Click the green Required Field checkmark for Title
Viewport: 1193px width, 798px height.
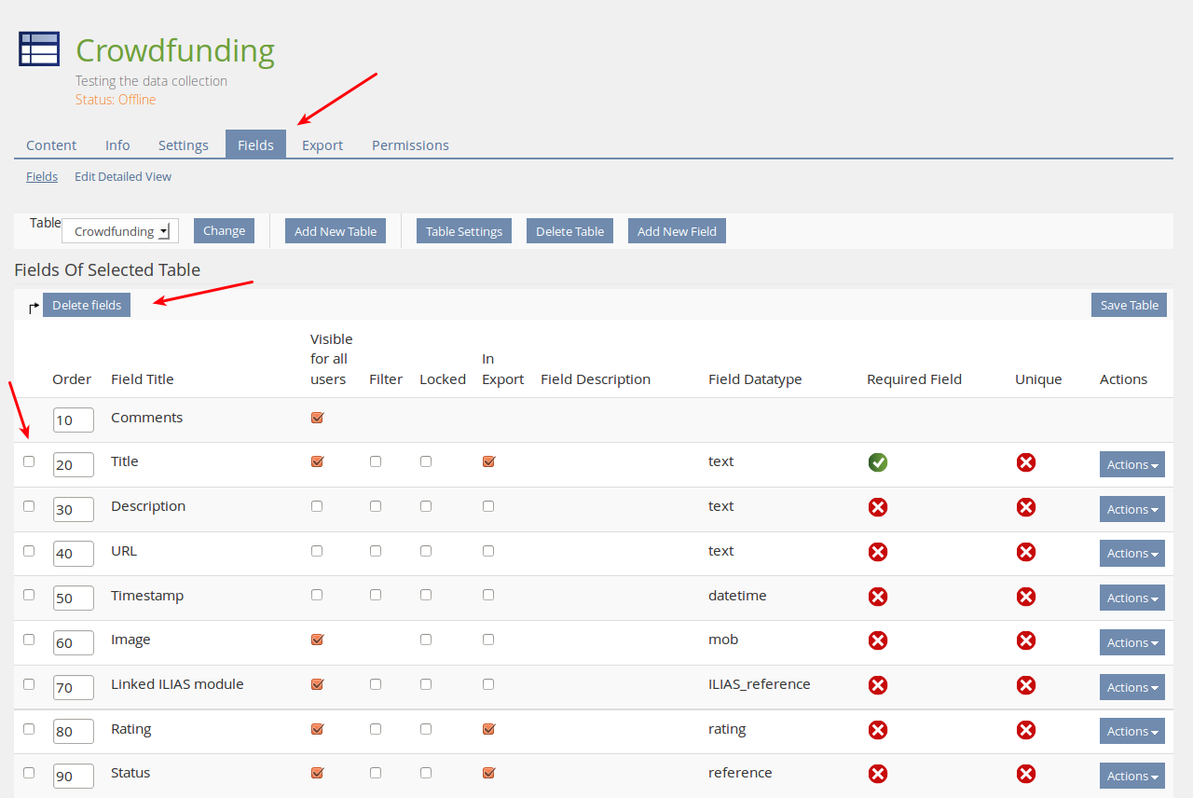click(877, 462)
